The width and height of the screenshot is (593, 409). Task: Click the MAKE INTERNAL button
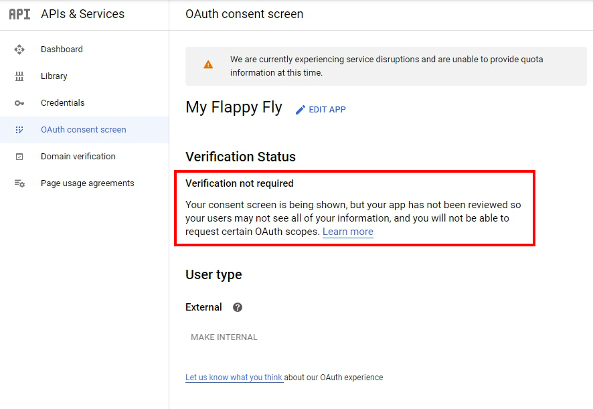coord(224,337)
